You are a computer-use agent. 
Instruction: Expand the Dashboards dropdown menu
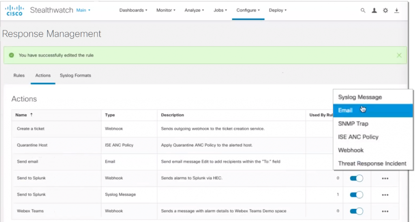133,11
